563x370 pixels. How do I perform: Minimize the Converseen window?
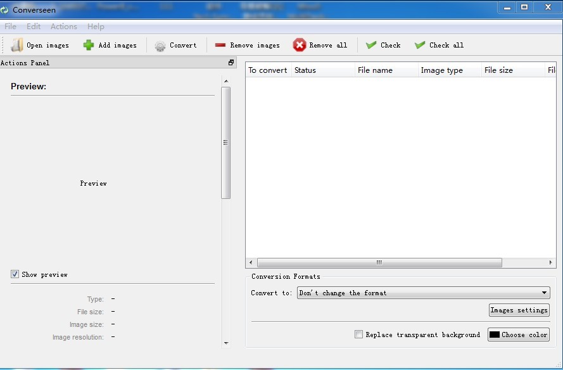pos(507,7)
